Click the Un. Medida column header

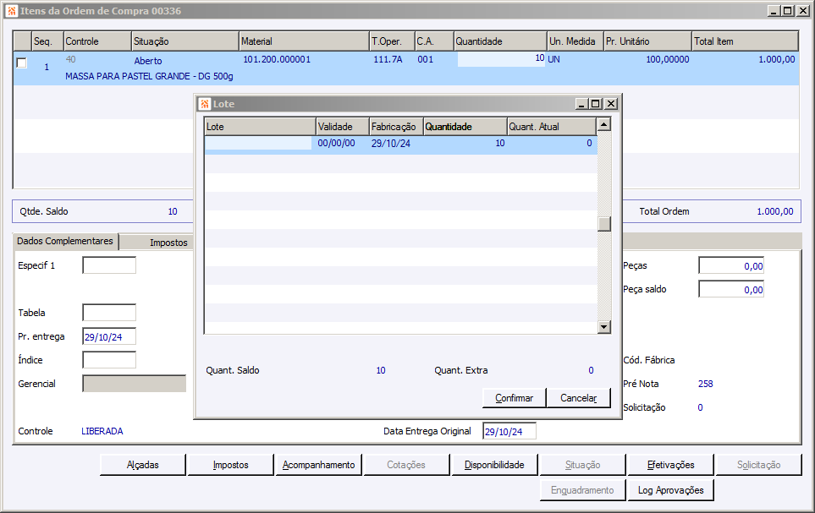click(575, 41)
